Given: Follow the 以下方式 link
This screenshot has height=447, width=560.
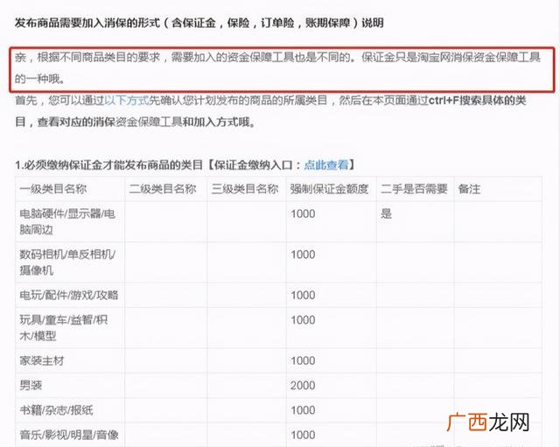Looking at the screenshot, I should (x=126, y=101).
